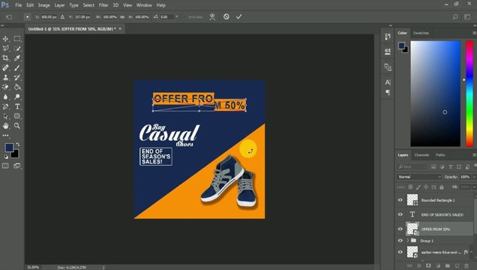Cancel the transform in options bar
The image size is (477, 270).
coord(226,16)
